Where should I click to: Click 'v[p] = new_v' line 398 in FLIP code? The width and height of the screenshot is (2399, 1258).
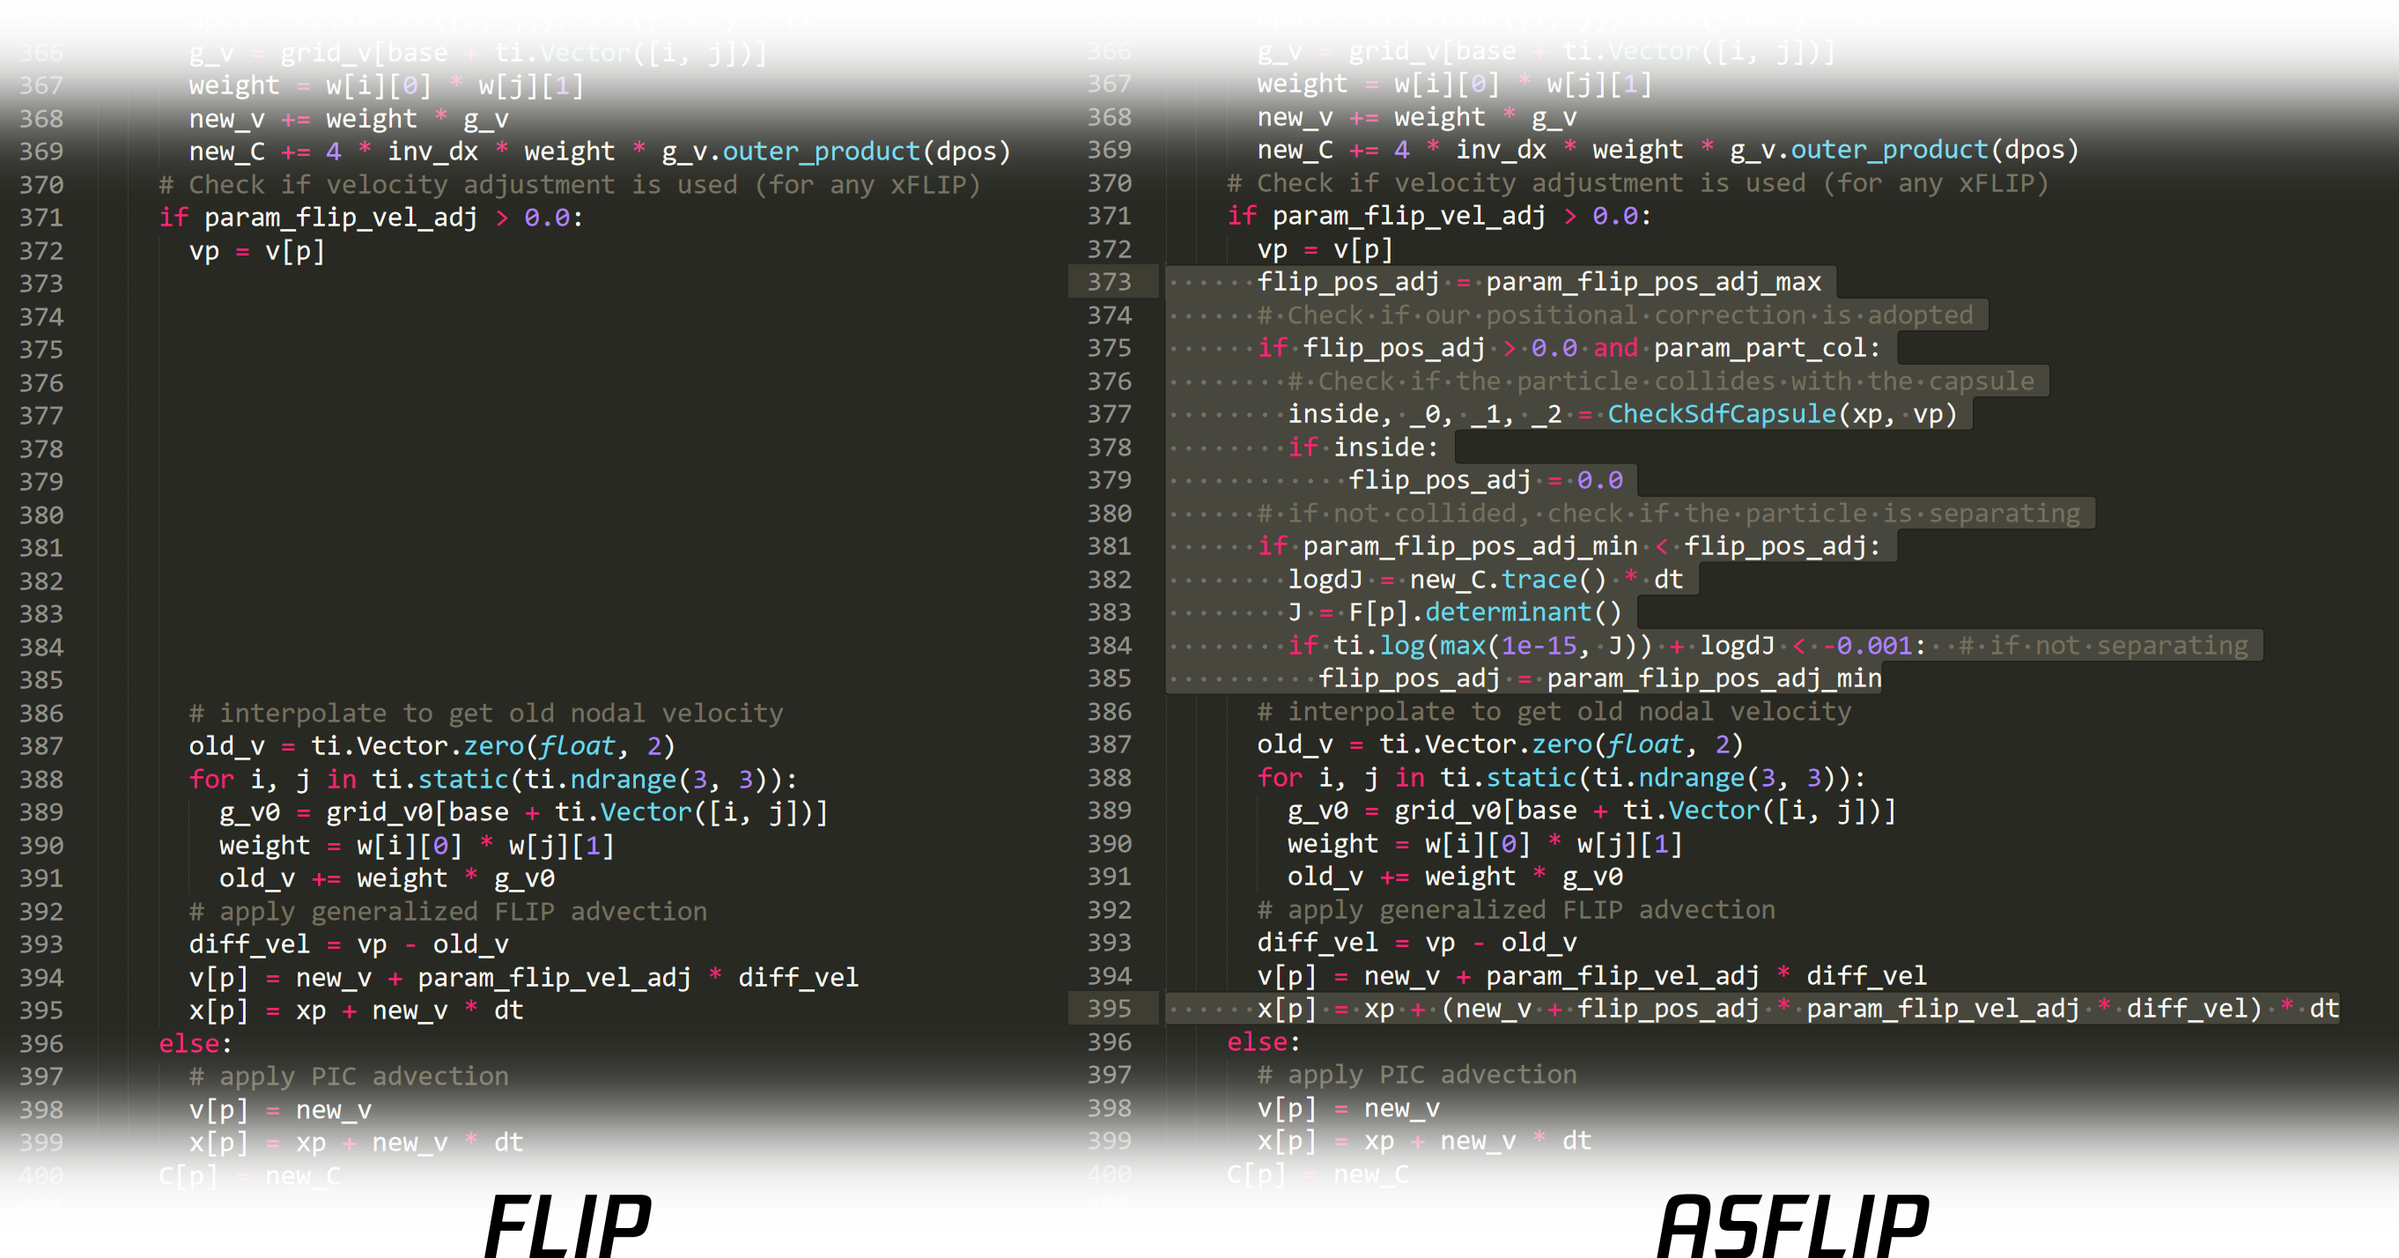coord(280,1110)
